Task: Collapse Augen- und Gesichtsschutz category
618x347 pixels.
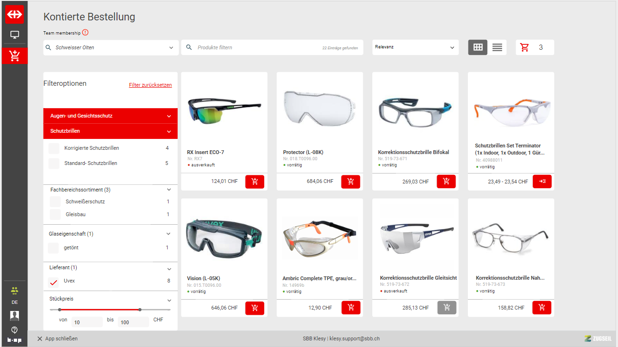Action: click(x=169, y=116)
